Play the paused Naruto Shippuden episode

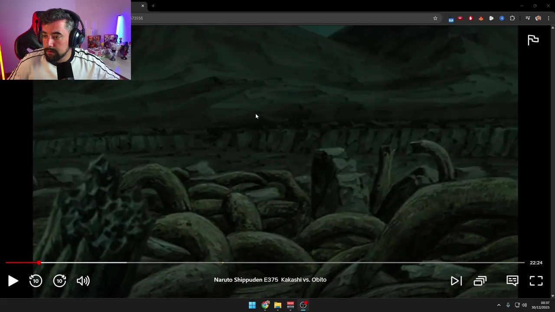click(x=13, y=281)
